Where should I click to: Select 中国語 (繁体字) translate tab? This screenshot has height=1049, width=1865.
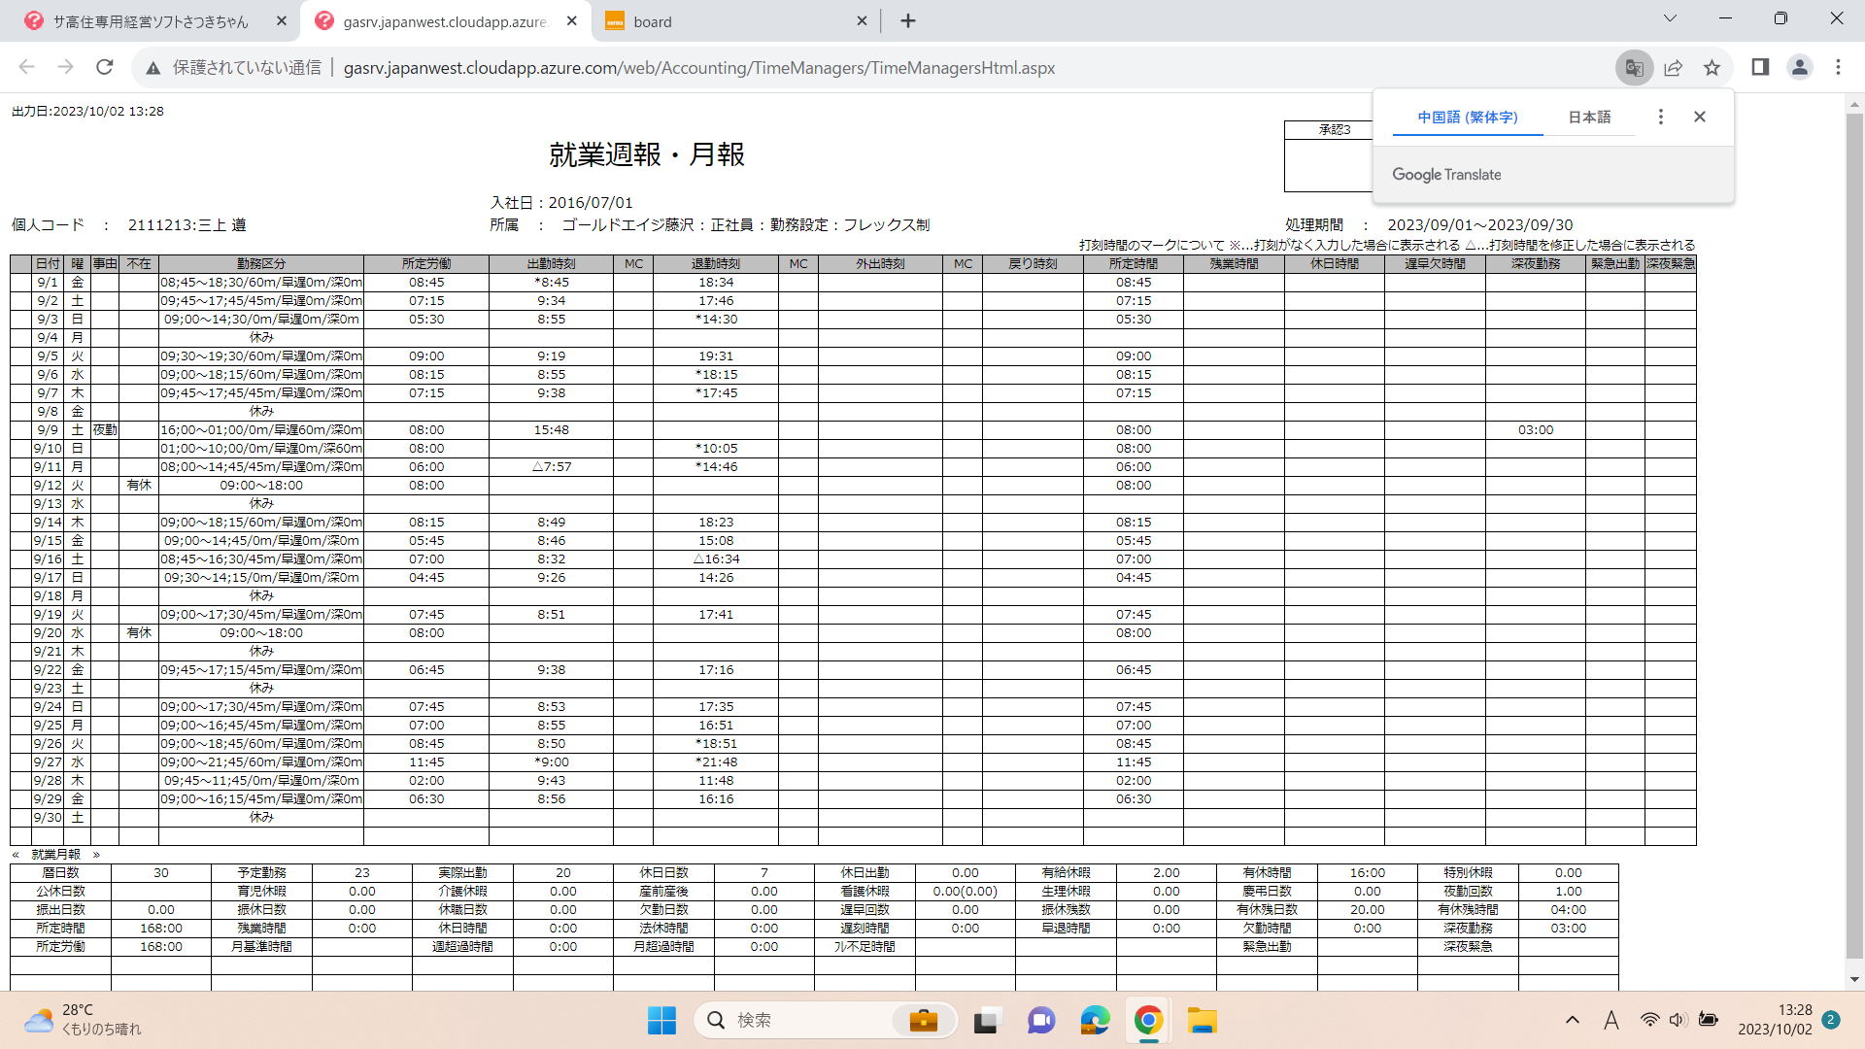click(1467, 118)
